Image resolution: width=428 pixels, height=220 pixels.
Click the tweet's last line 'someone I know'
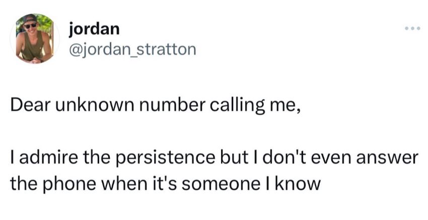251,183
